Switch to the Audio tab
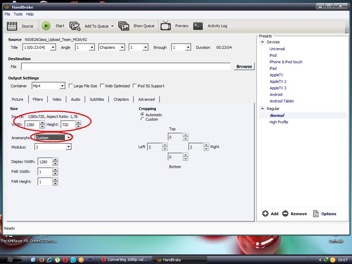The width and height of the screenshot is (352, 264). pyautogui.click(x=76, y=99)
